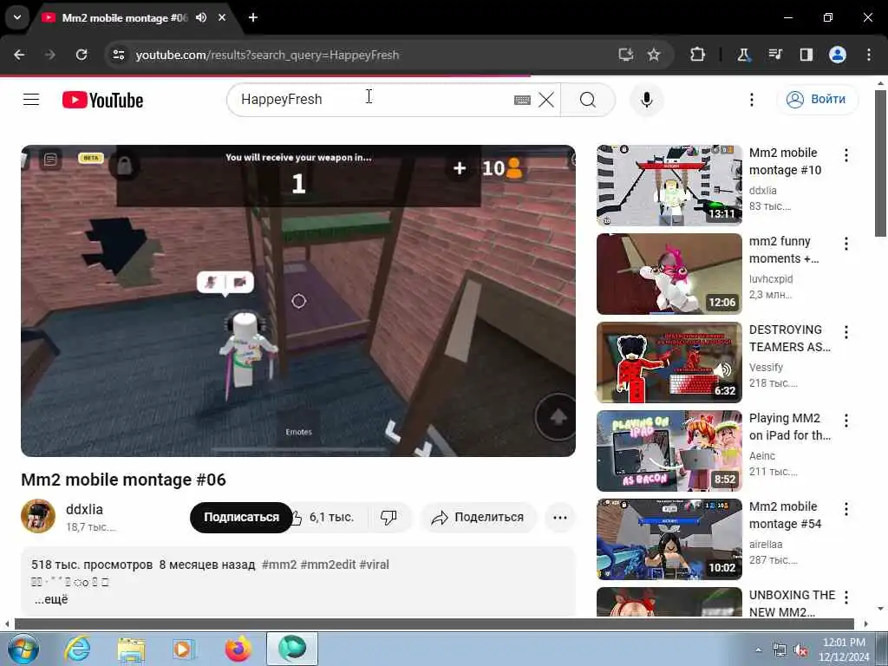Open a new browser tab
The height and width of the screenshot is (666, 888).
253,17
